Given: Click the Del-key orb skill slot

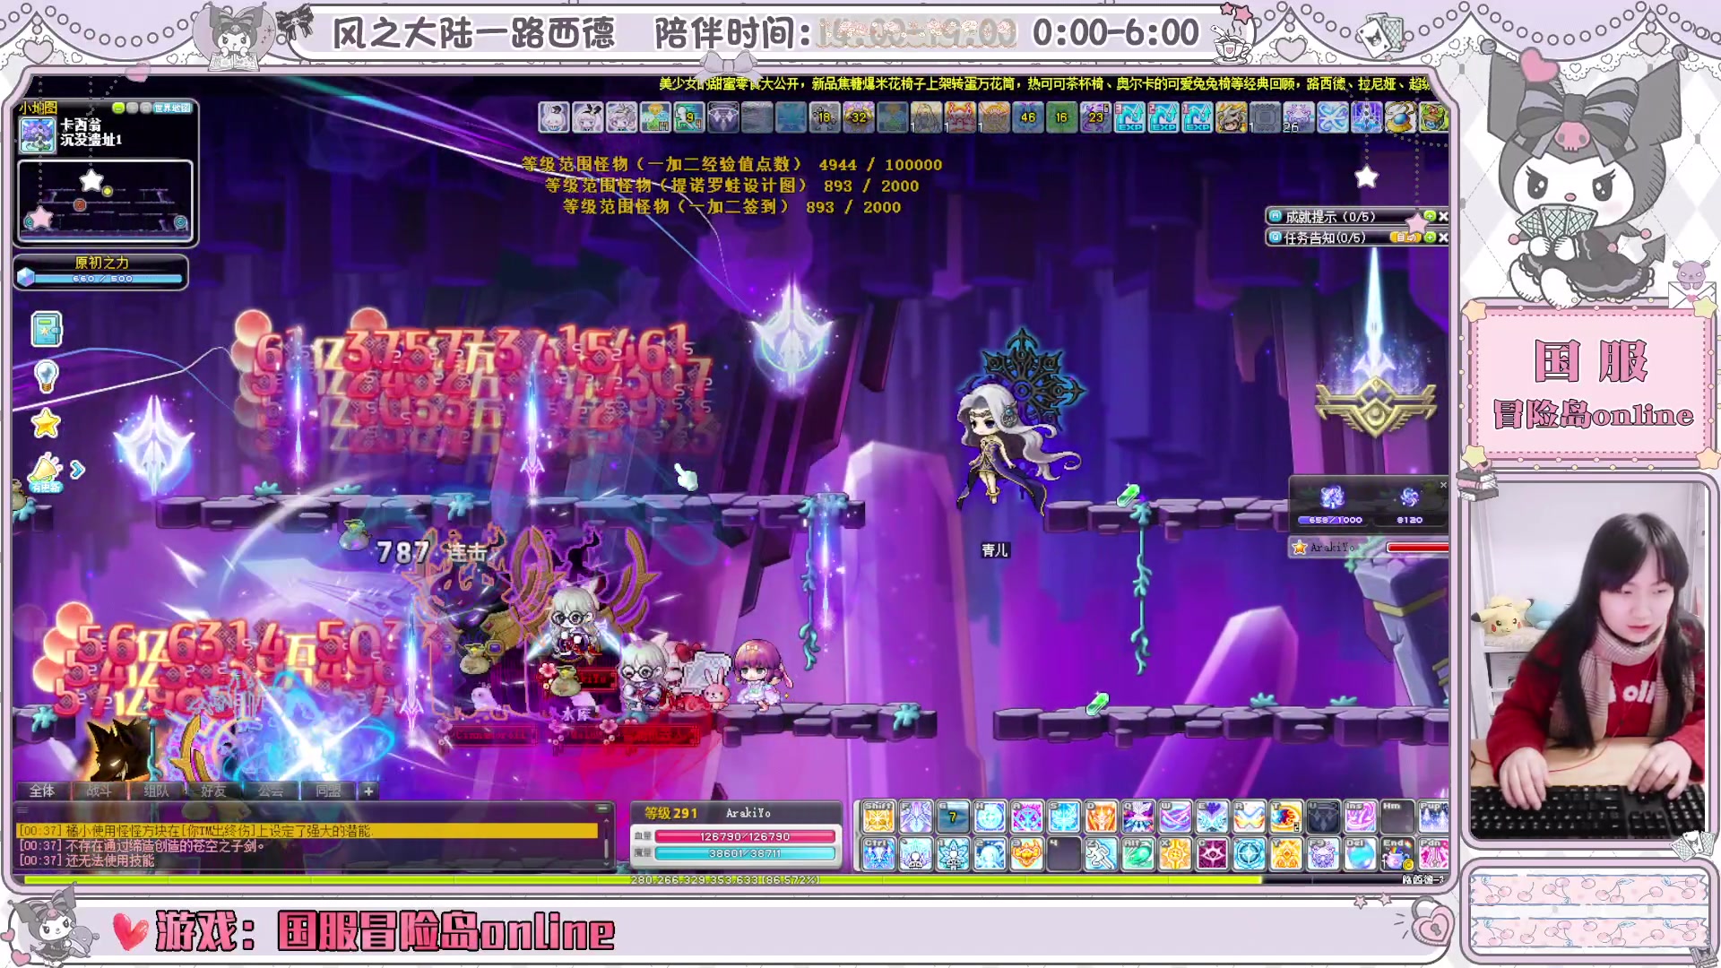Looking at the screenshot, I should [1359, 854].
